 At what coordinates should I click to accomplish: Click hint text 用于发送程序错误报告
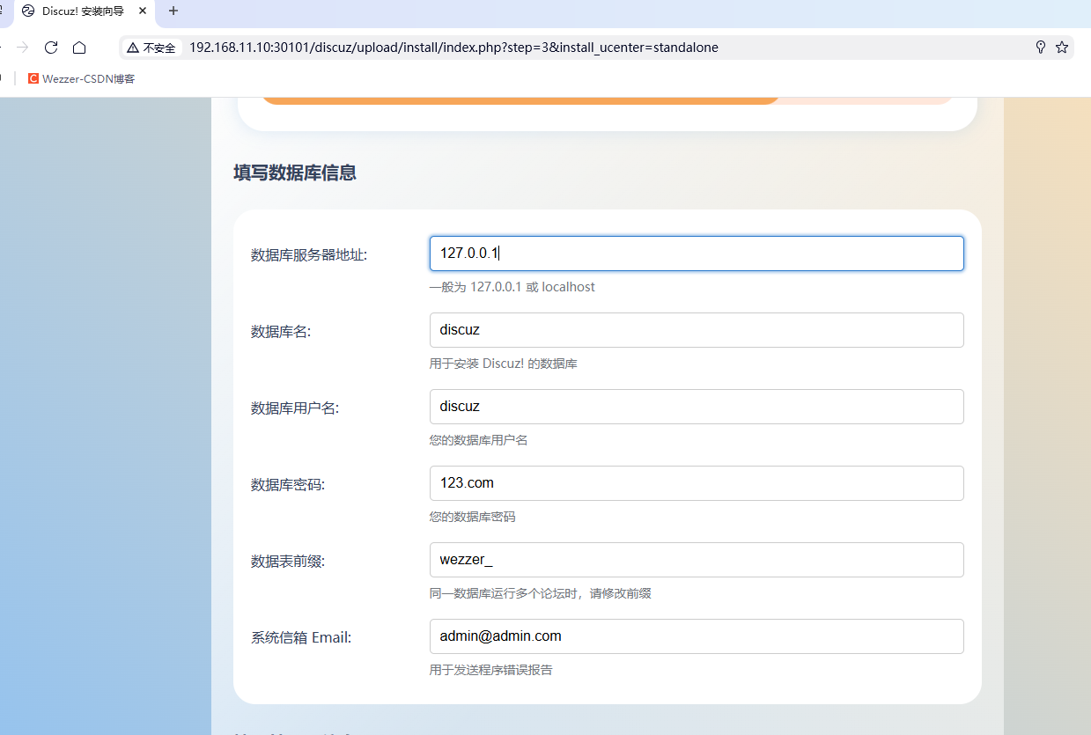(491, 670)
